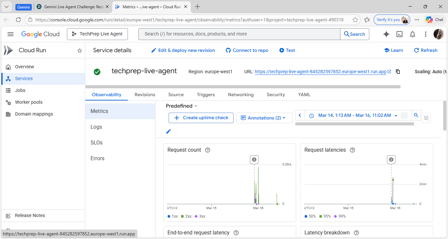Toggle 3xx series in Request count legend
The image size is (448, 239).
coord(200,216)
